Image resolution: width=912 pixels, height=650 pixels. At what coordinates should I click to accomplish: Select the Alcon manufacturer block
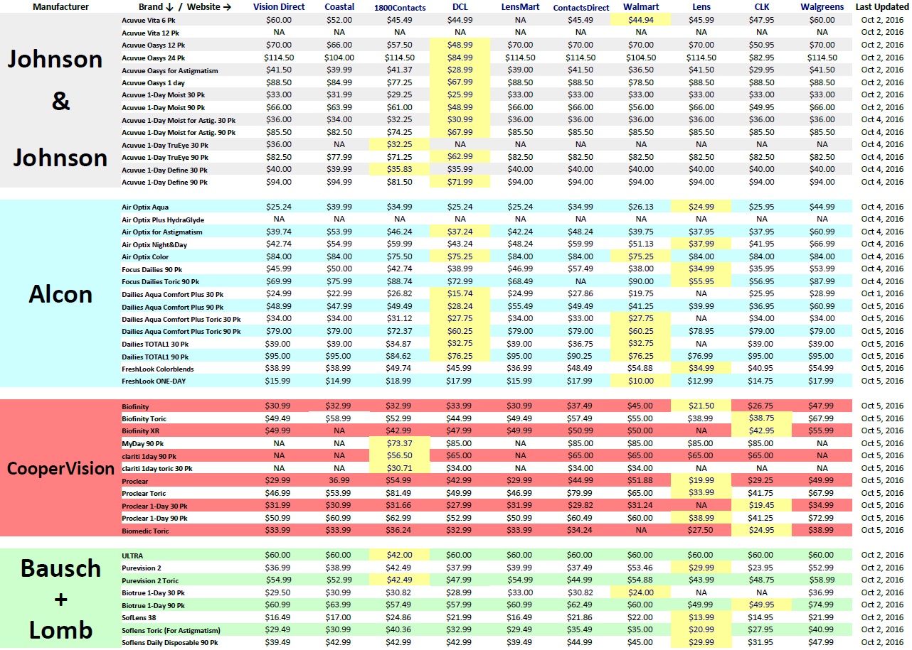coord(60,293)
